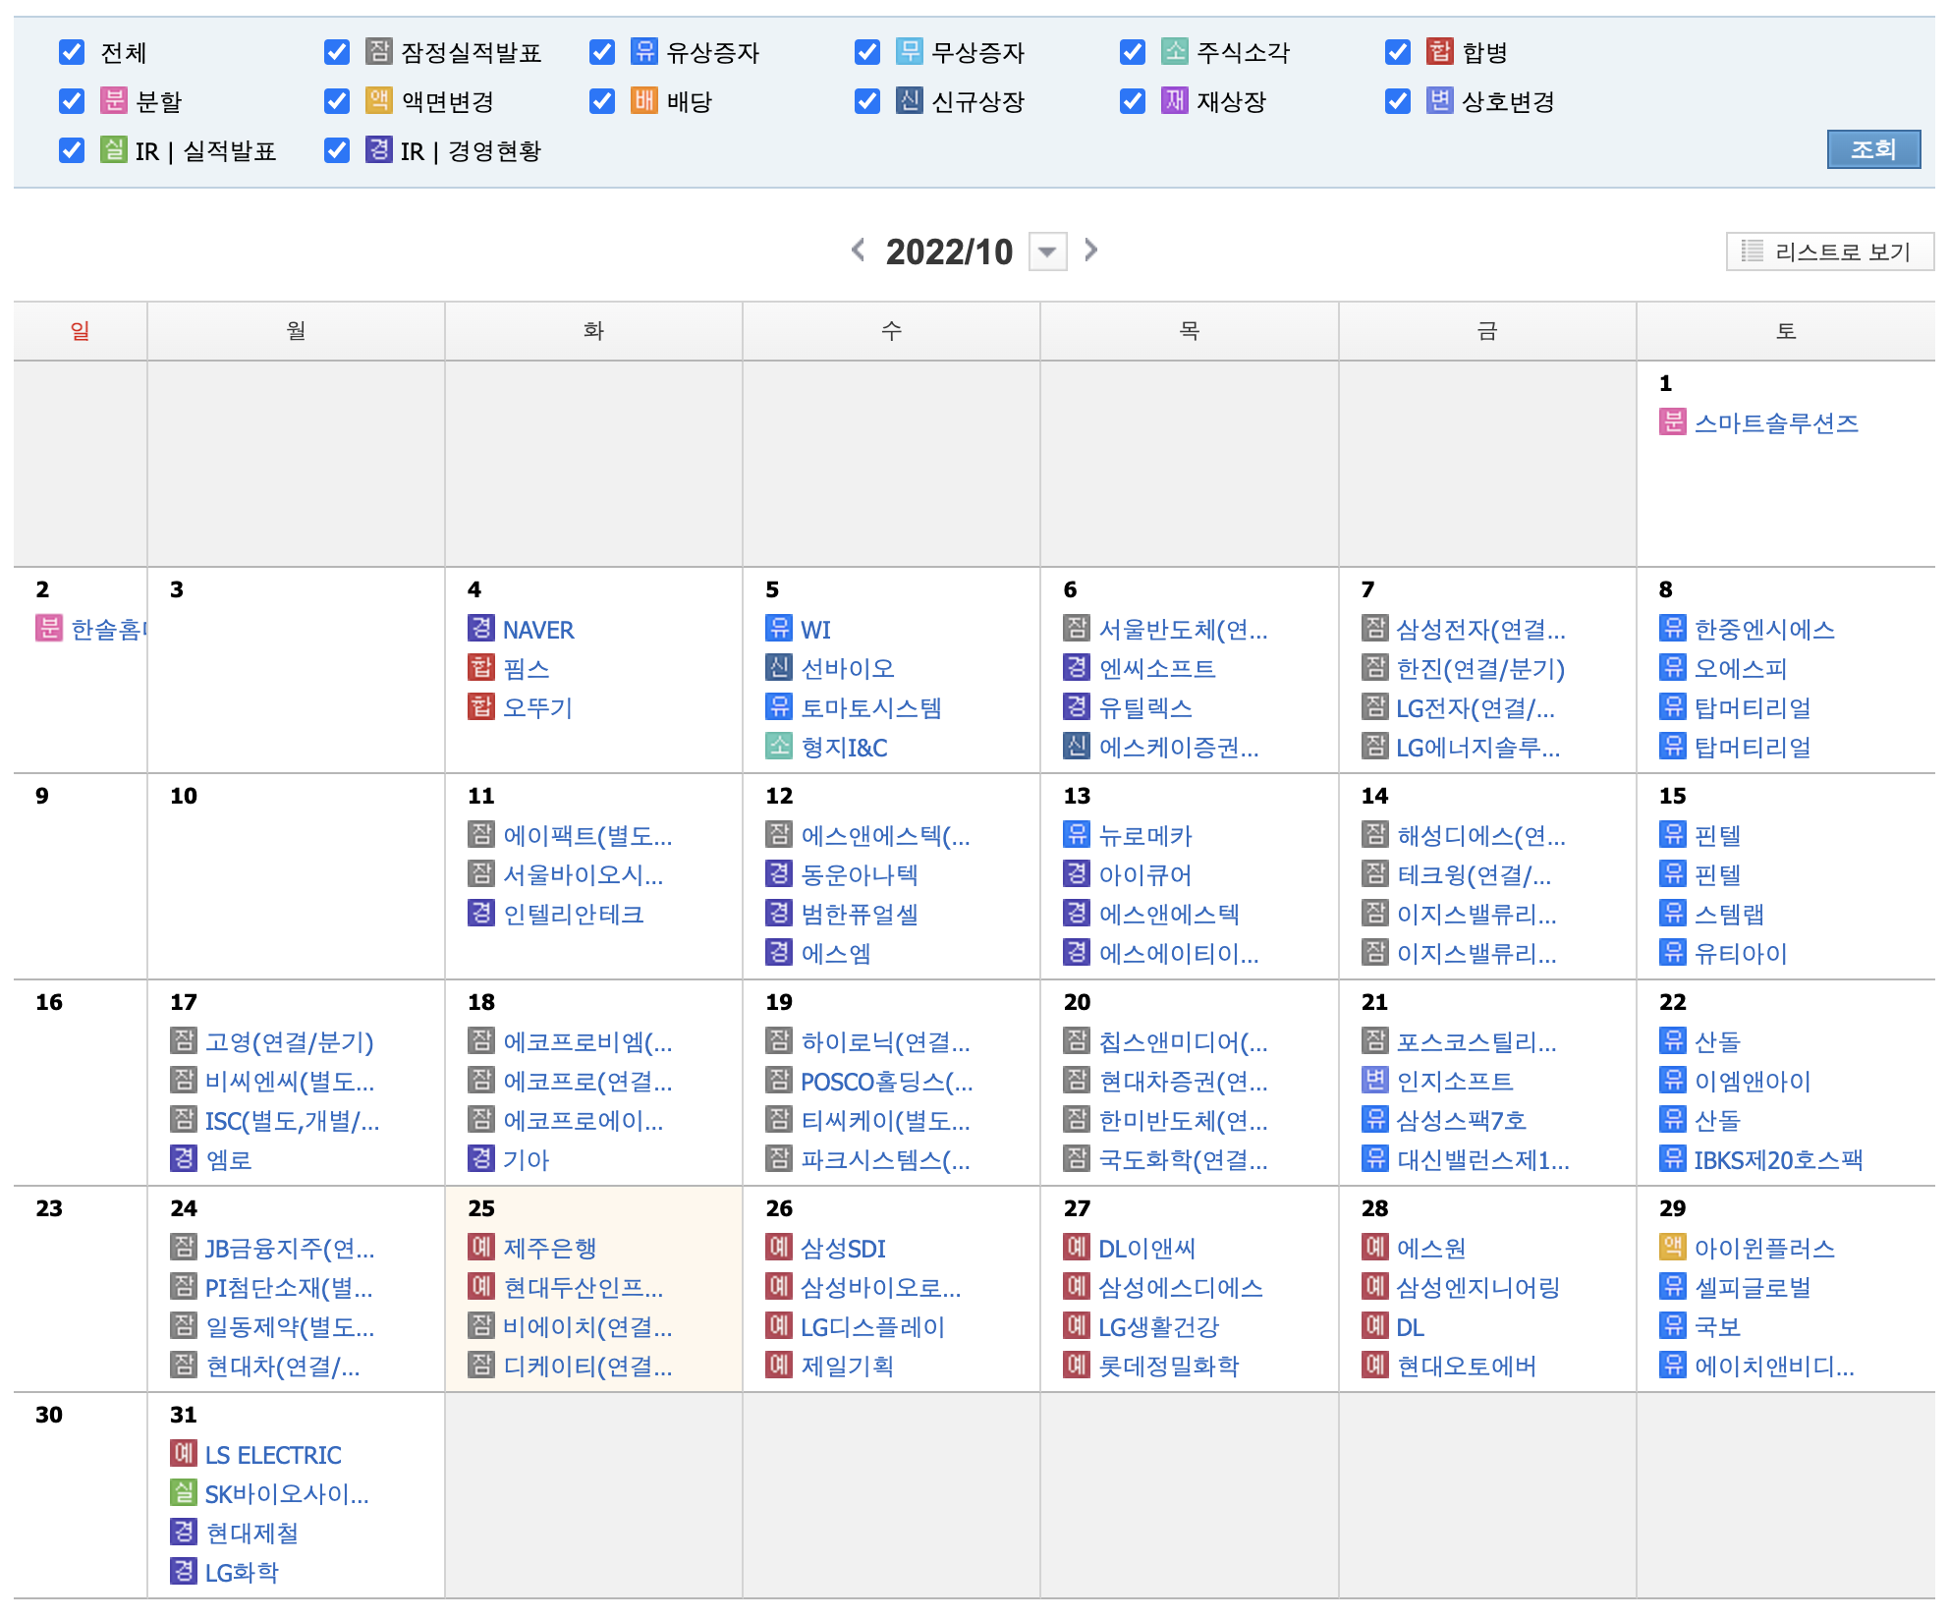Open the month selector dropdown arrow
1949x1619 pixels.
click(1047, 252)
